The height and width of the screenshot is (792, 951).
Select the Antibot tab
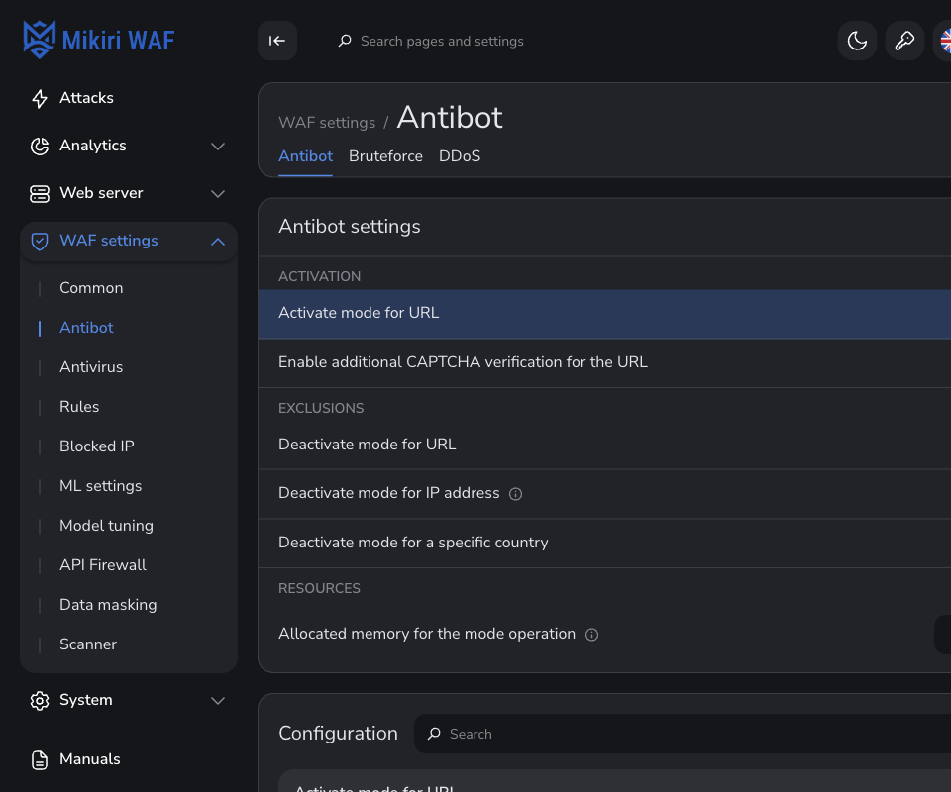coord(306,156)
